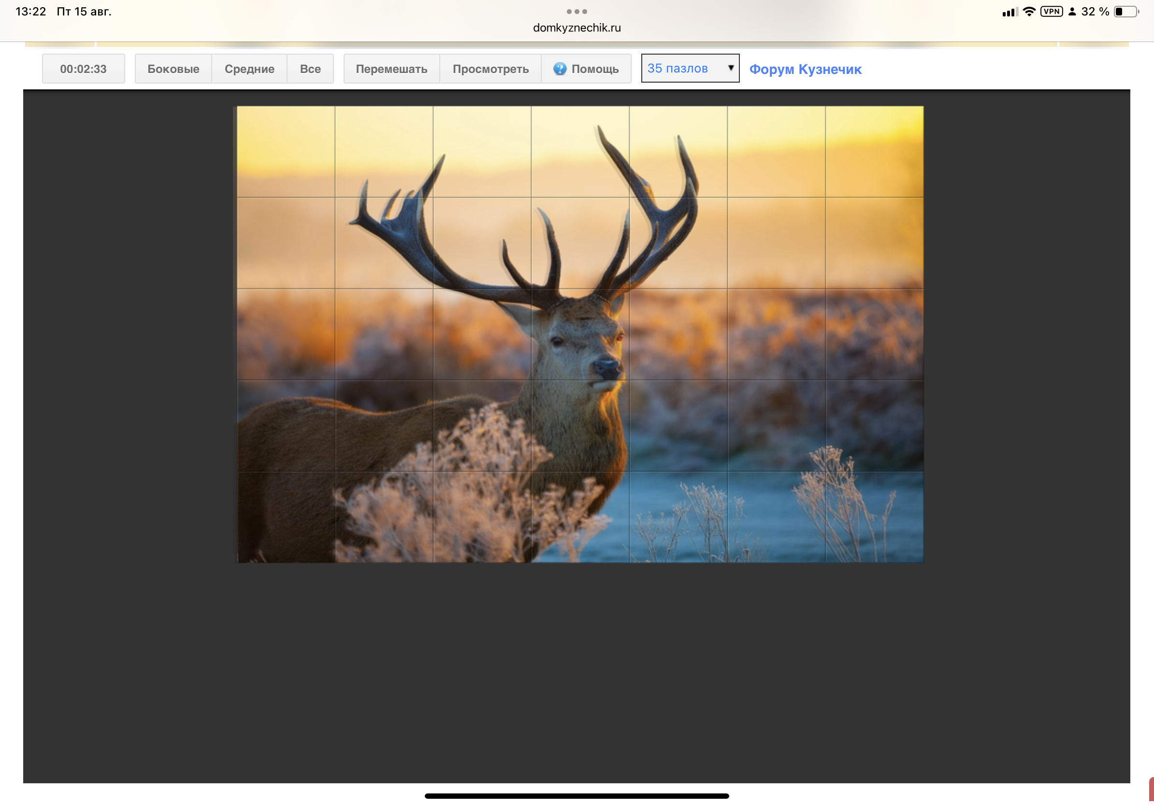Tap the Wi-Fi status icon
Viewport: 1154px width, 806px height.
[1029, 12]
